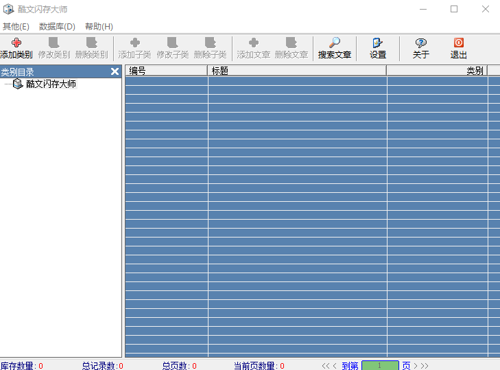Viewport: 500px width, 370px height.
Task: Sort by the 标题 column header
Action: point(297,71)
